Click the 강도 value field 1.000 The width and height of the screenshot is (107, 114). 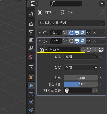(x=81, y=78)
